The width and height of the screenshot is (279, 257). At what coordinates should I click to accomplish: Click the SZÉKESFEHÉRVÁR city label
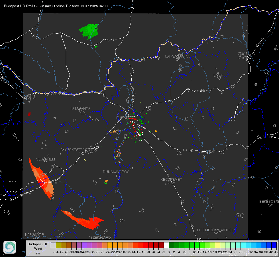(81, 150)
